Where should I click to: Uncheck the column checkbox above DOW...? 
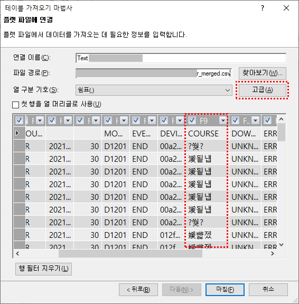235,121
